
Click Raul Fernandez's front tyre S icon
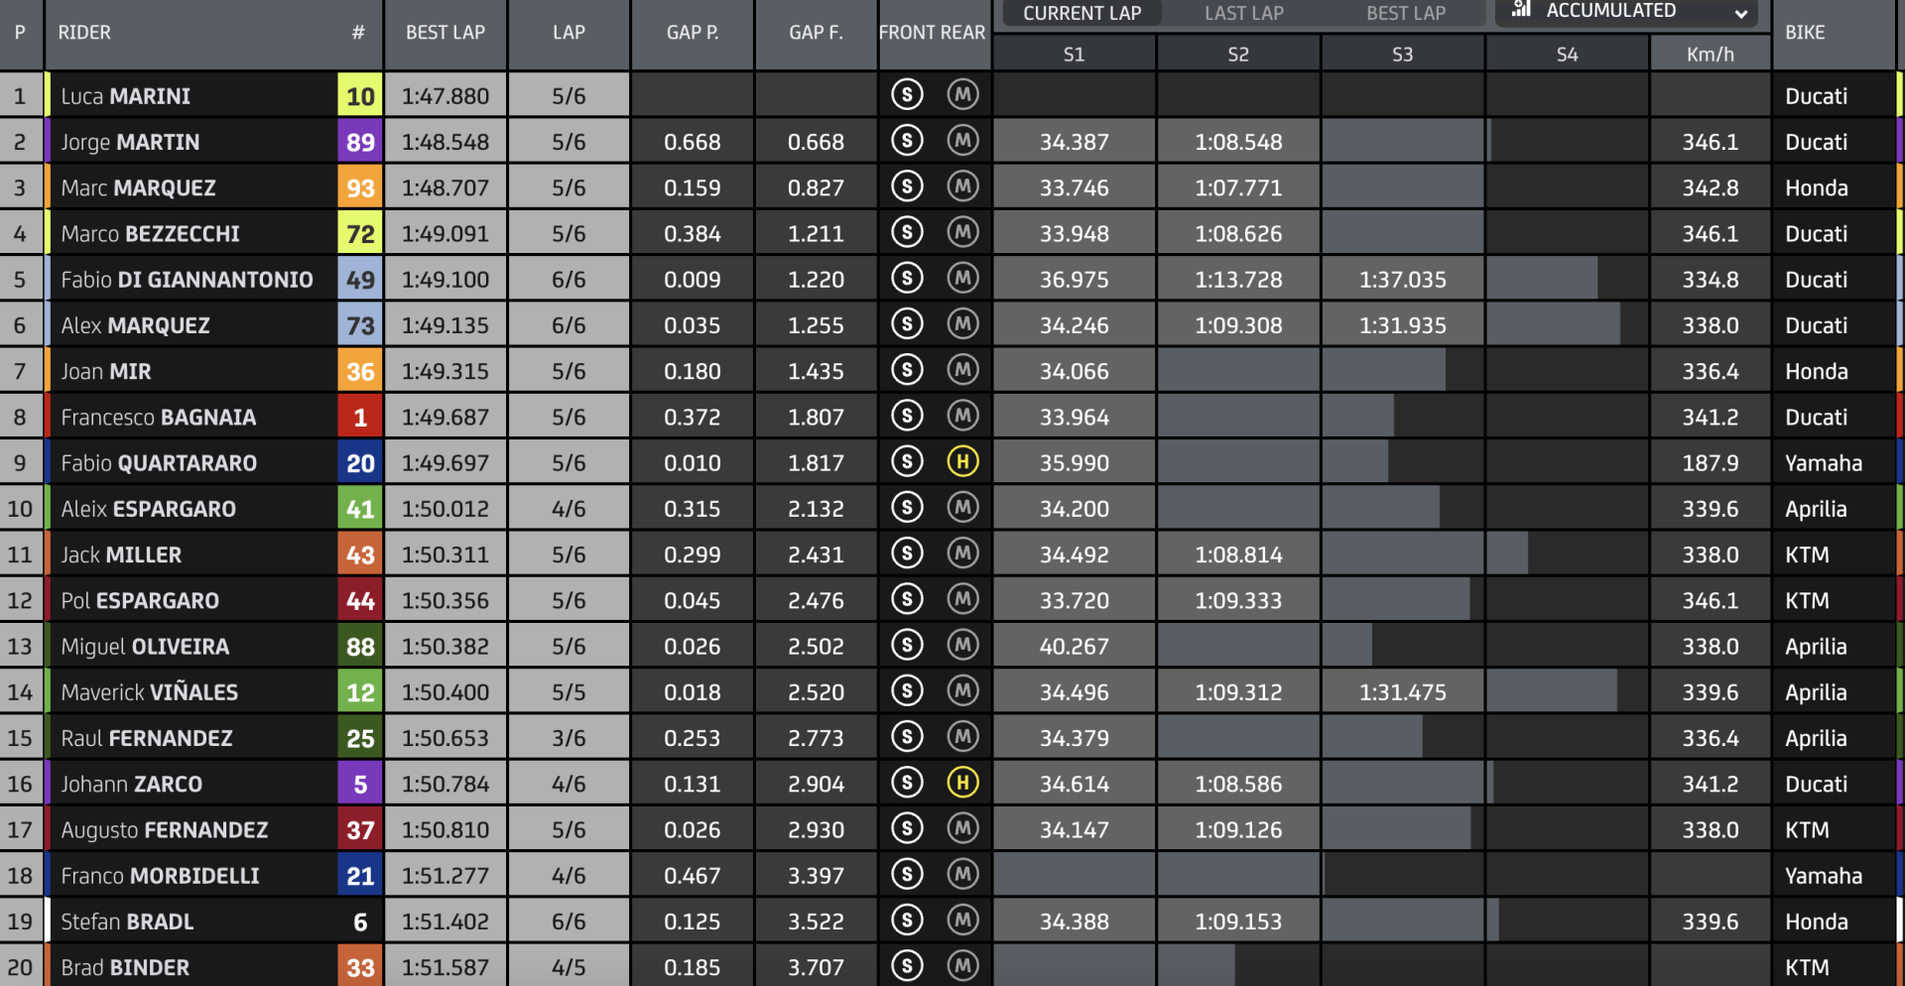tap(907, 737)
